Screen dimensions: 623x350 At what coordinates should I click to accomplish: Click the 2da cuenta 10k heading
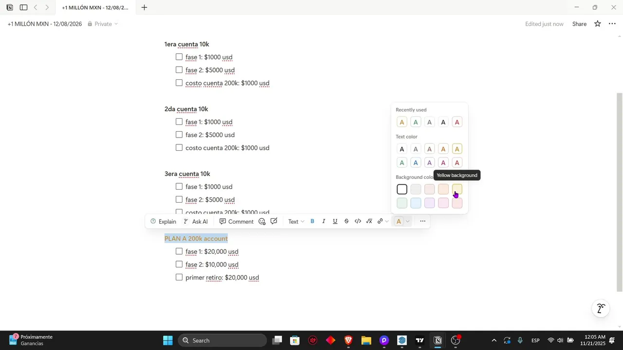(x=186, y=109)
